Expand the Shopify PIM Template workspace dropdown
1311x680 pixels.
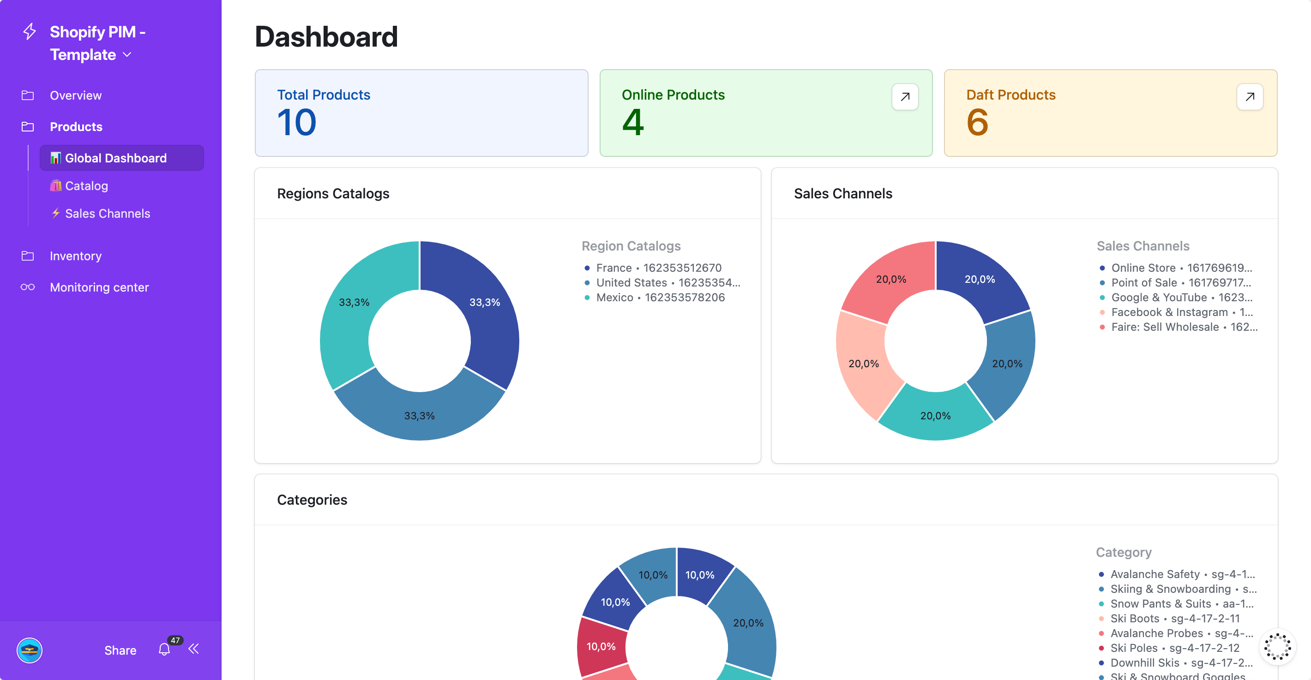(127, 54)
